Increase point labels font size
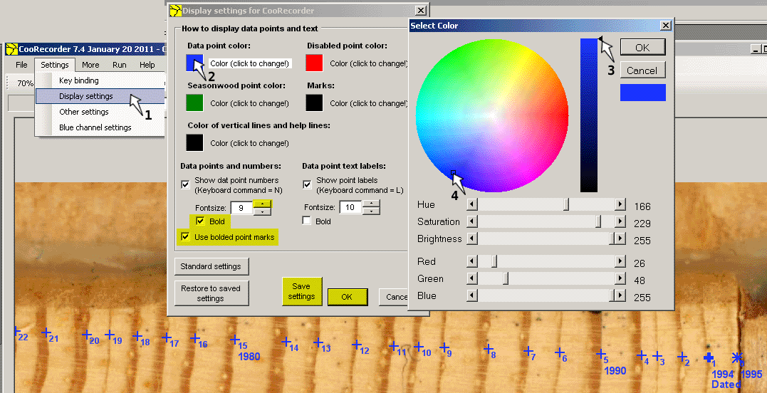The image size is (767, 393). (x=372, y=204)
